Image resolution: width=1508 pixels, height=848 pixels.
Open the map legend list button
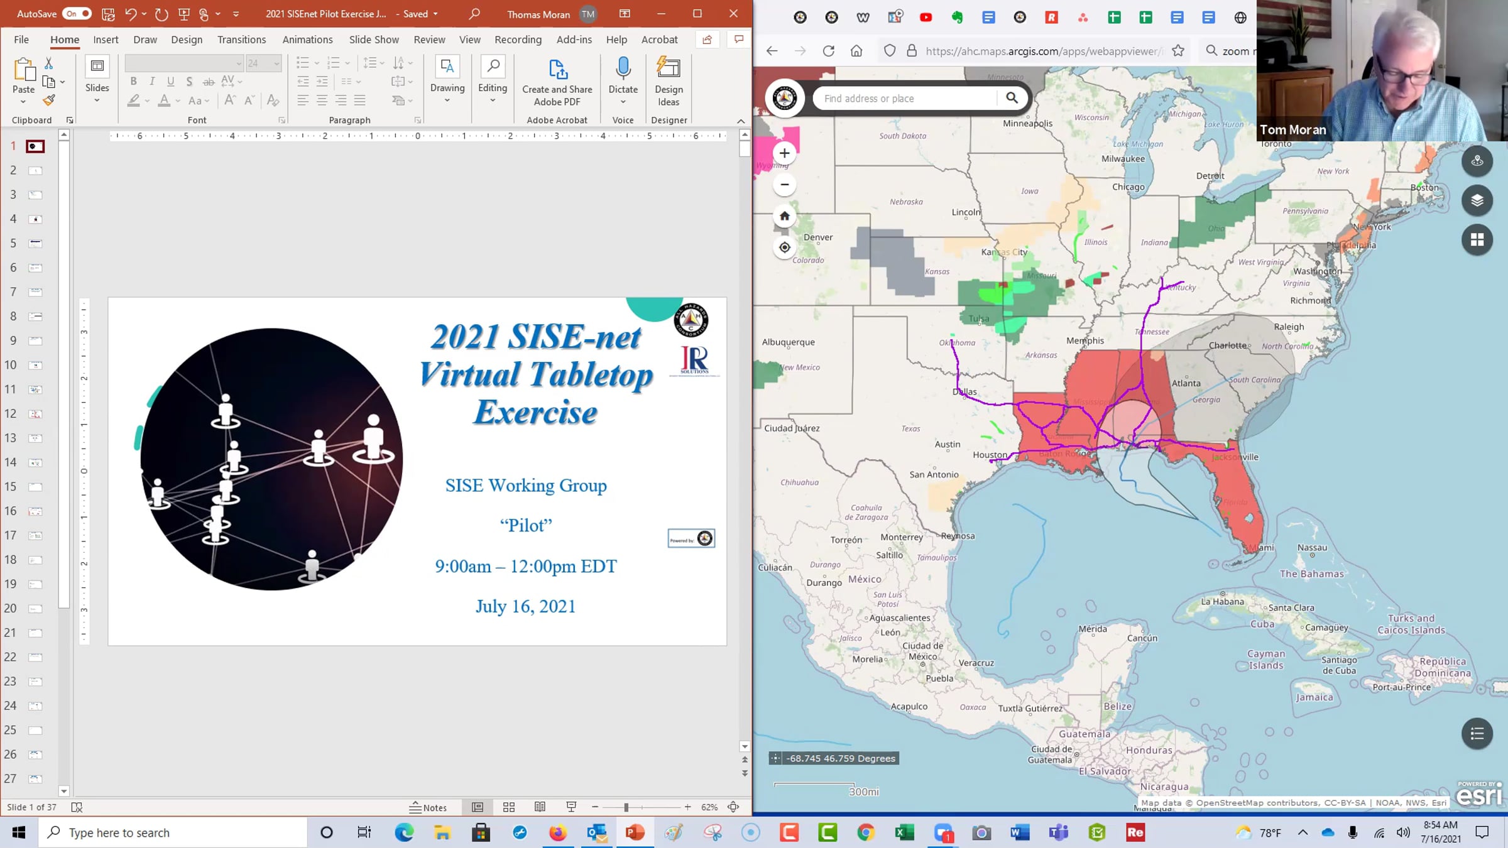1477,733
